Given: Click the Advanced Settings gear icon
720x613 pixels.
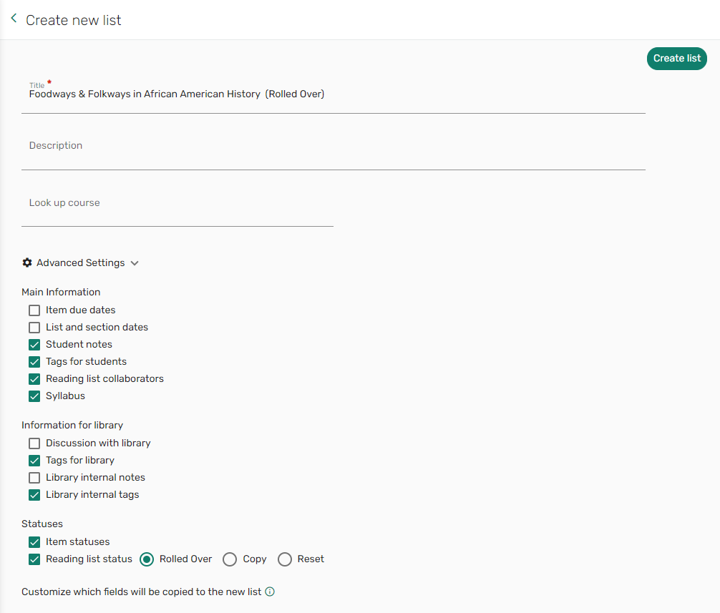Looking at the screenshot, I should 27,263.
